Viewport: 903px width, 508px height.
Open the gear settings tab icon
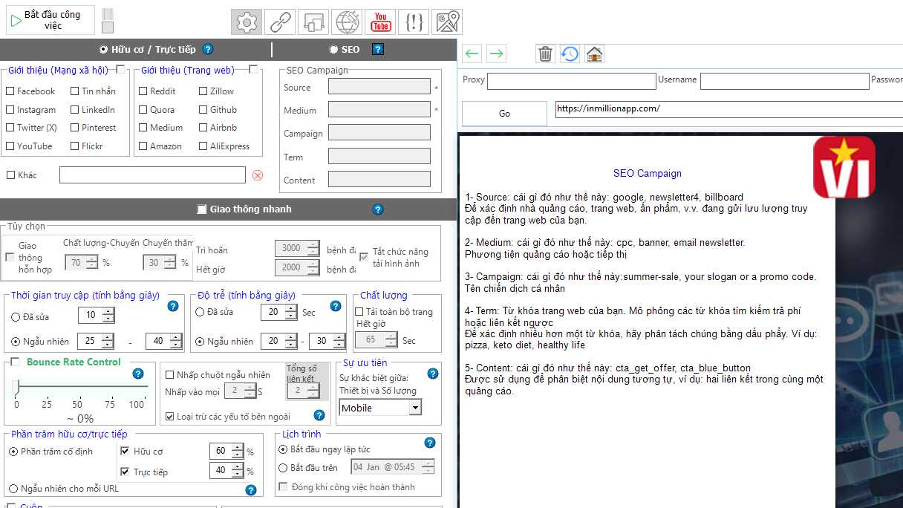[247, 22]
